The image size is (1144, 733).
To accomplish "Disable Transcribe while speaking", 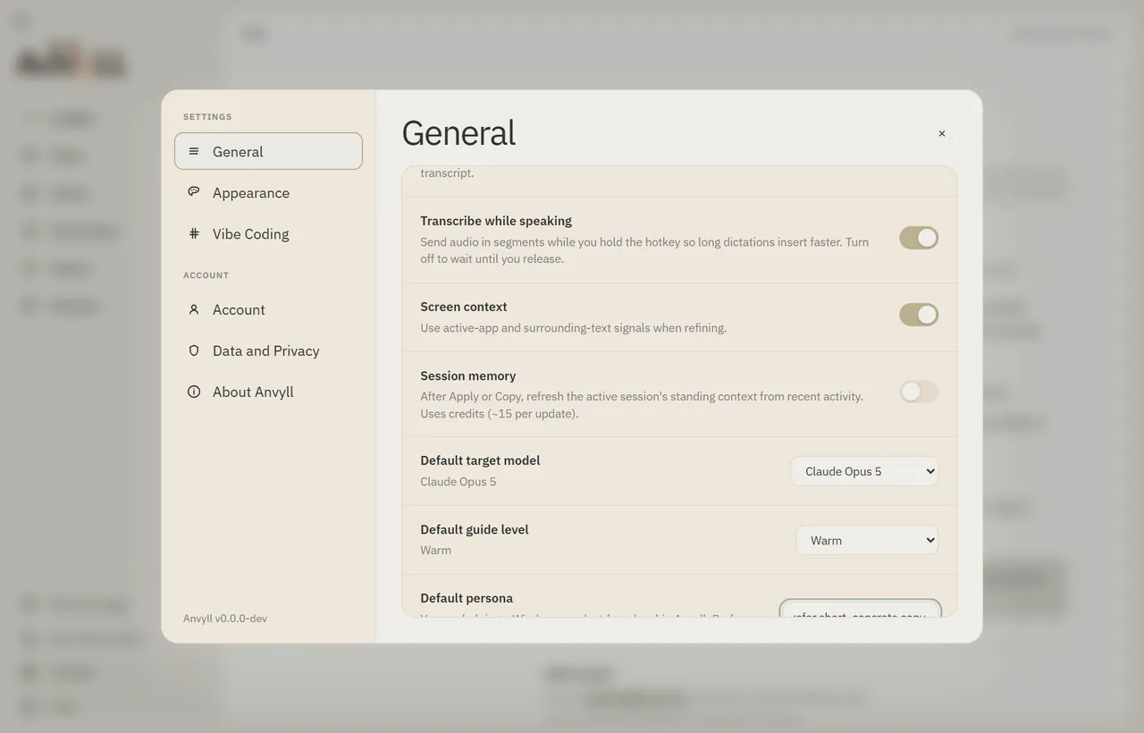I will tap(919, 238).
